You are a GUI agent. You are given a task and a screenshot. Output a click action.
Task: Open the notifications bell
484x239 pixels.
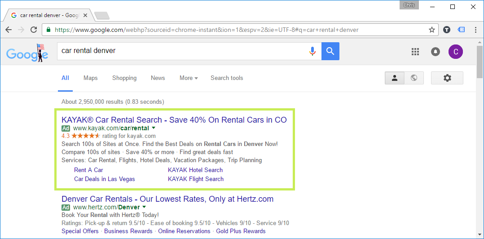click(x=436, y=52)
